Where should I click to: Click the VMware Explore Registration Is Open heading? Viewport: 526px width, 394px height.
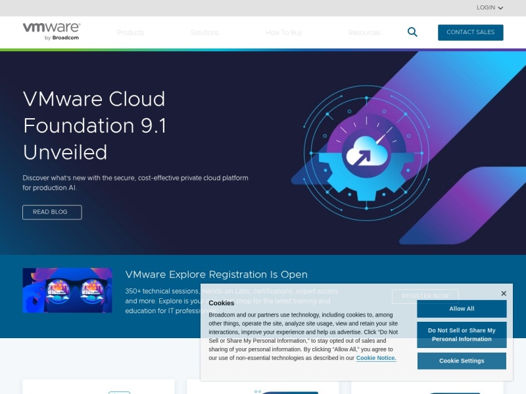[216, 274]
